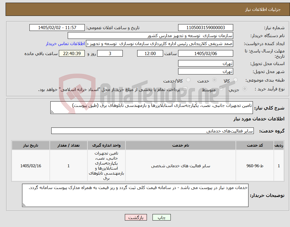The image size is (290, 227).
Task: Click the delivery province field تهران
Action: 206,64
